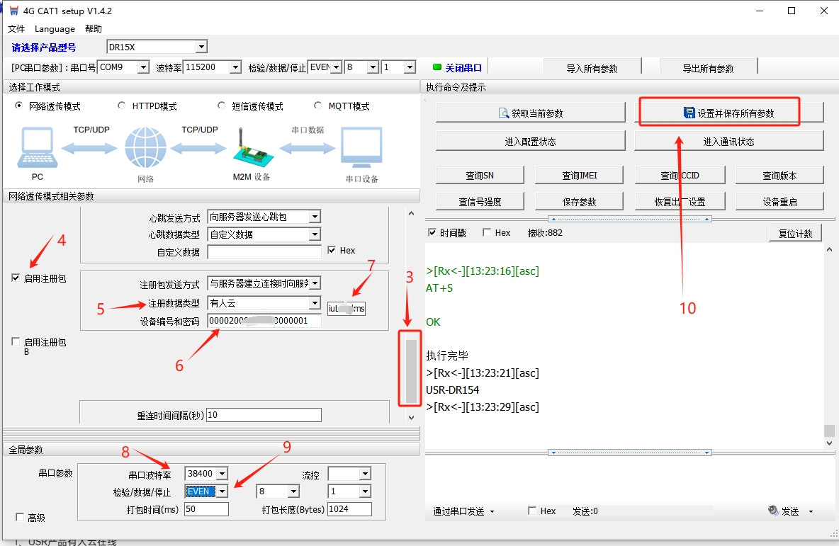Select MQTT模式 radio button

coord(318,106)
